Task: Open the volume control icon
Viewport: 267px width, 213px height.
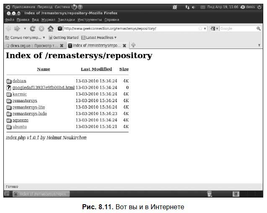Action: coord(194,7)
